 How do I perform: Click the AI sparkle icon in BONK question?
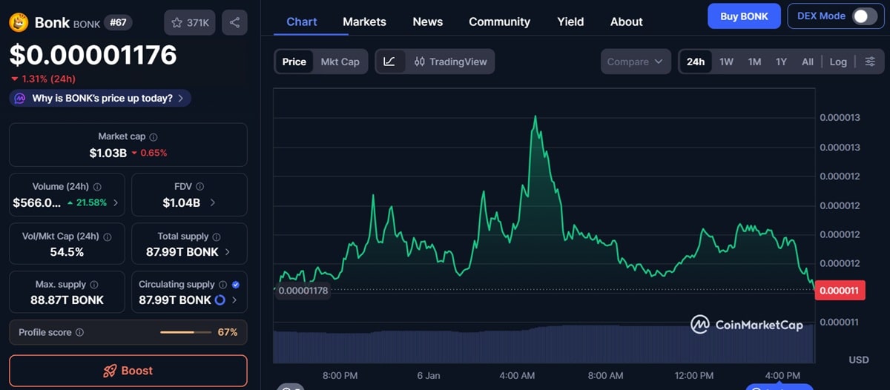(x=20, y=98)
